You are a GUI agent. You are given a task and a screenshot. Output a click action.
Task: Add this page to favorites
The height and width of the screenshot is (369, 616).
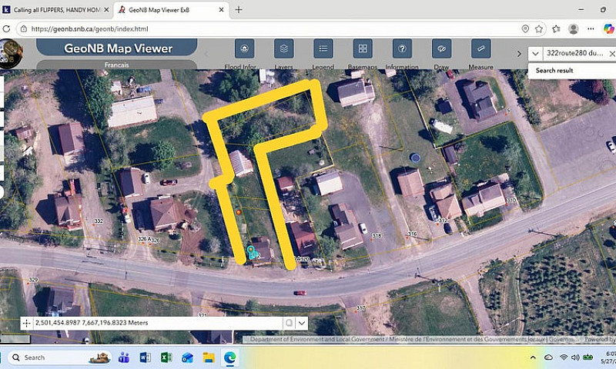tap(538, 28)
